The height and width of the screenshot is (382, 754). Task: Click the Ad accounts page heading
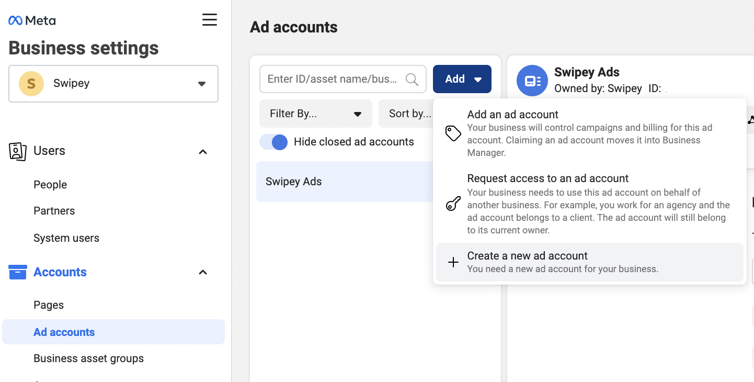click(x=294, y=27)
